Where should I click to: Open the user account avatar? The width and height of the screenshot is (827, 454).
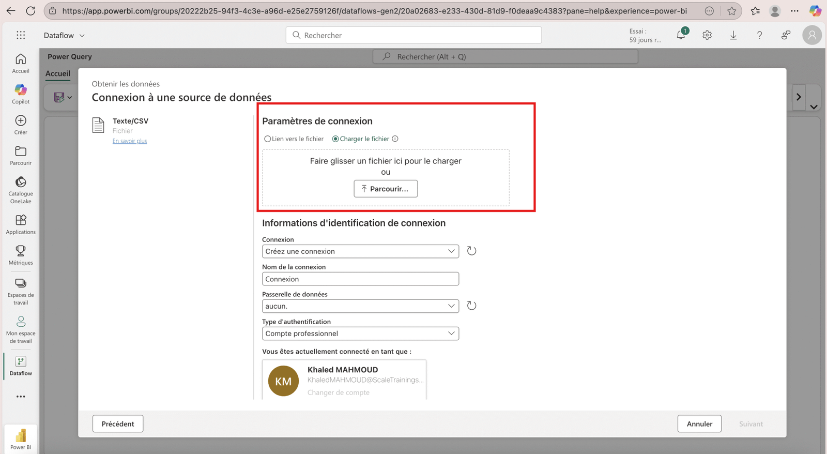click(812, 35)
